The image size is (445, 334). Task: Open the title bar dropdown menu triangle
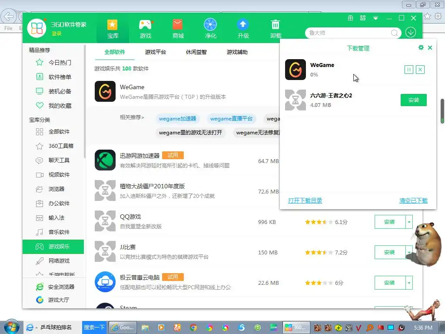coord(375,18)
